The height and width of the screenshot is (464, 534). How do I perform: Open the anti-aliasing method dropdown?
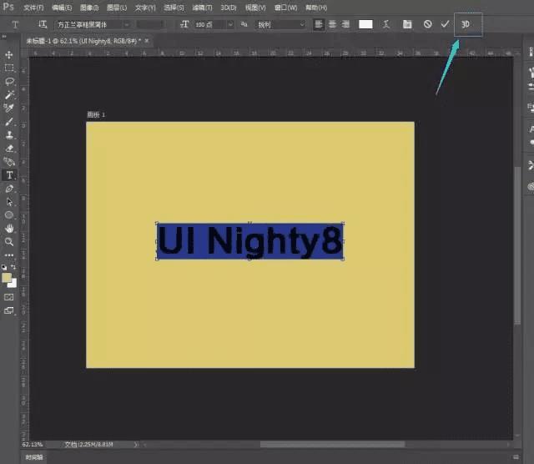pyautogui.click(x=280, y=24)
